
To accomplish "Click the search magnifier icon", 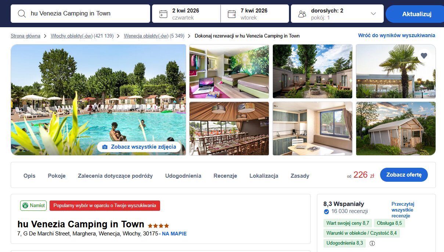I will pyautogui.click(x=22, y=14).
